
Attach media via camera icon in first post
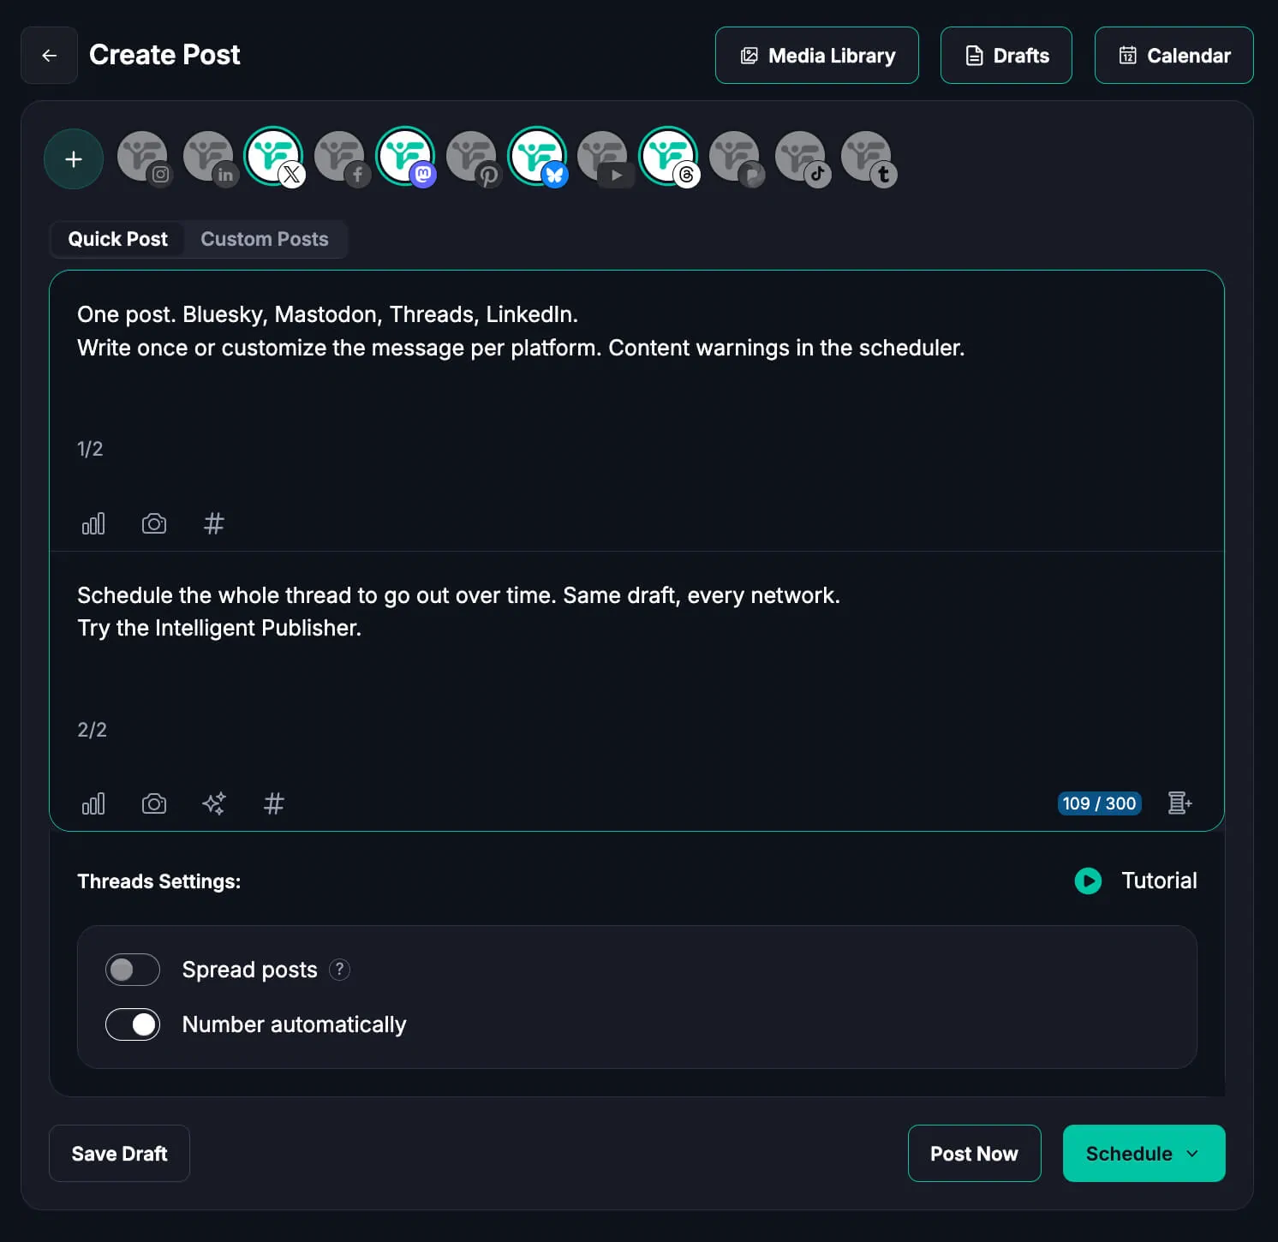(154, 523)
